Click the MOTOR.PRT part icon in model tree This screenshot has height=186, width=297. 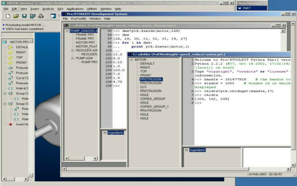[5, 42]
